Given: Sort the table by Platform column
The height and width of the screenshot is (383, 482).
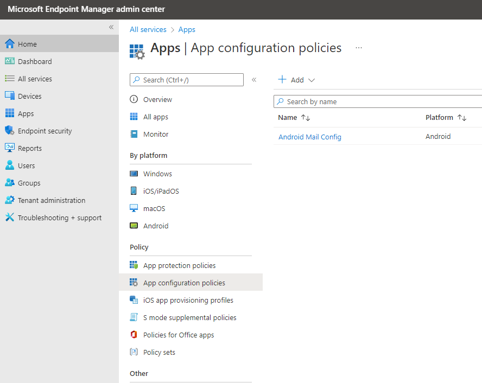Looking at the screenshot, I should click(462, 118).
